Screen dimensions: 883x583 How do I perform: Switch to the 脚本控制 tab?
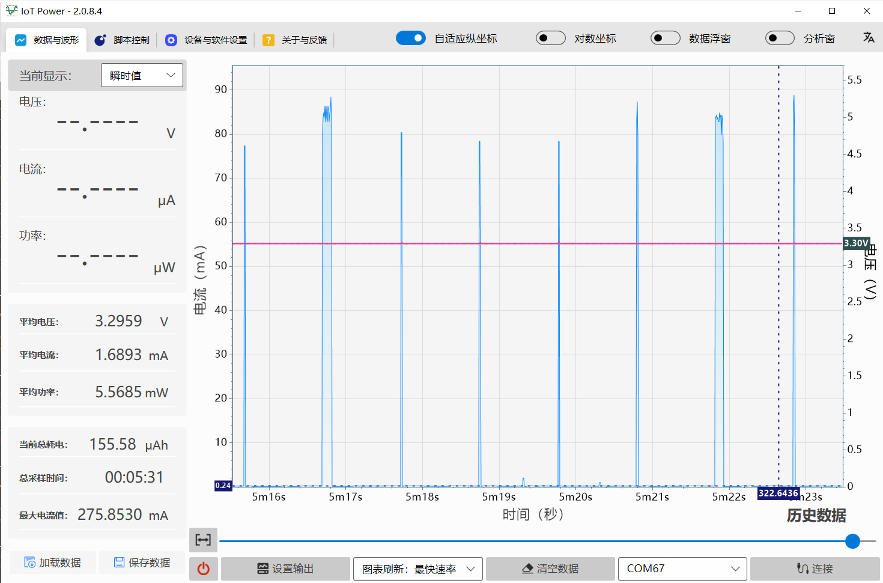click(122, 40)
